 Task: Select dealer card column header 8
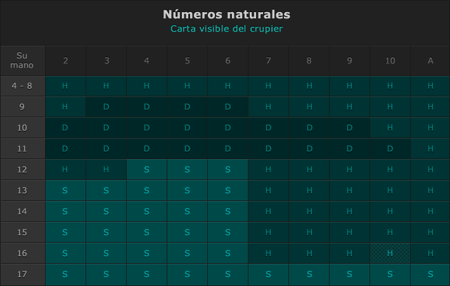309,61
